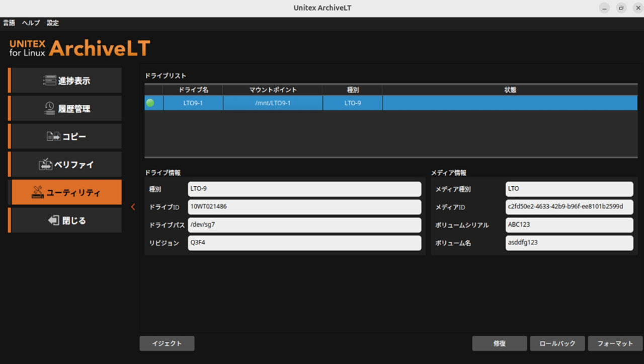Collapse the sidebar with orange chevron

click(x=133, y=207)
